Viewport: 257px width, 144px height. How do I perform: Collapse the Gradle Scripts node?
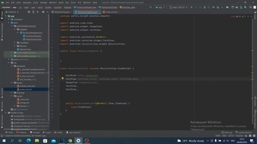click(x=6, y=113)
